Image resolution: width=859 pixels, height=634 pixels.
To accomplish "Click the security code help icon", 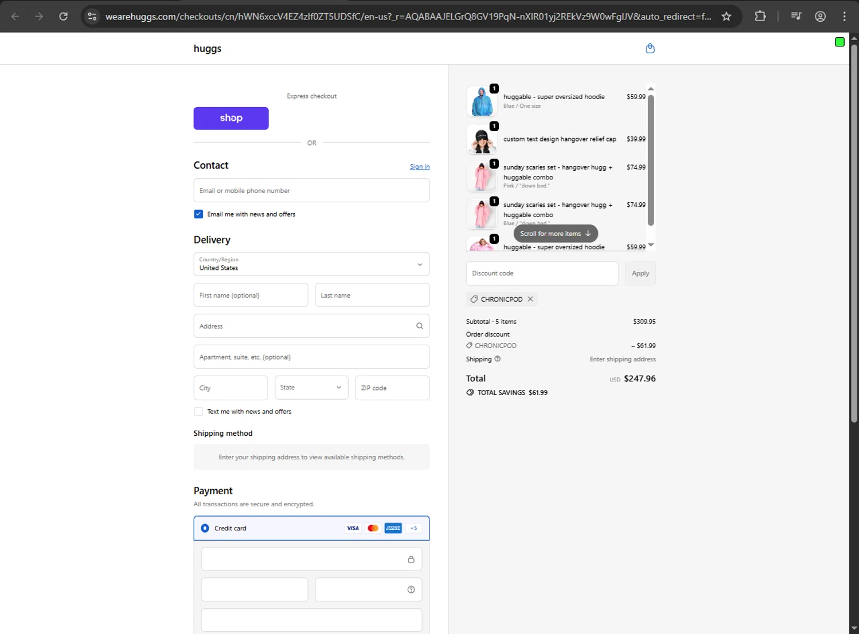I will pos(411,589).
